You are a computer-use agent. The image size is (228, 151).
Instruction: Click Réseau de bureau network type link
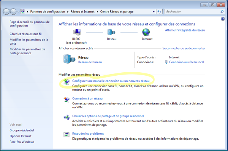(90, 62)
